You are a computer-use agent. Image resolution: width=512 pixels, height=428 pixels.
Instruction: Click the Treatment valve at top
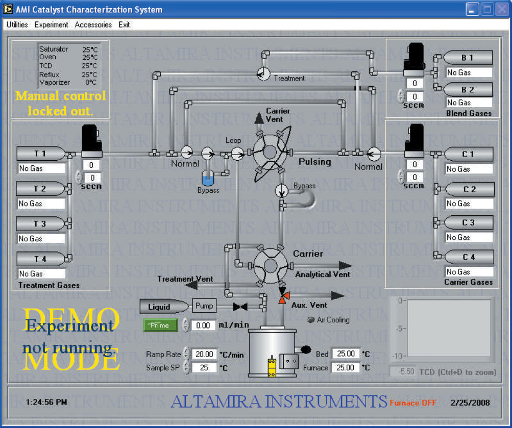click(x=263, y=74)
